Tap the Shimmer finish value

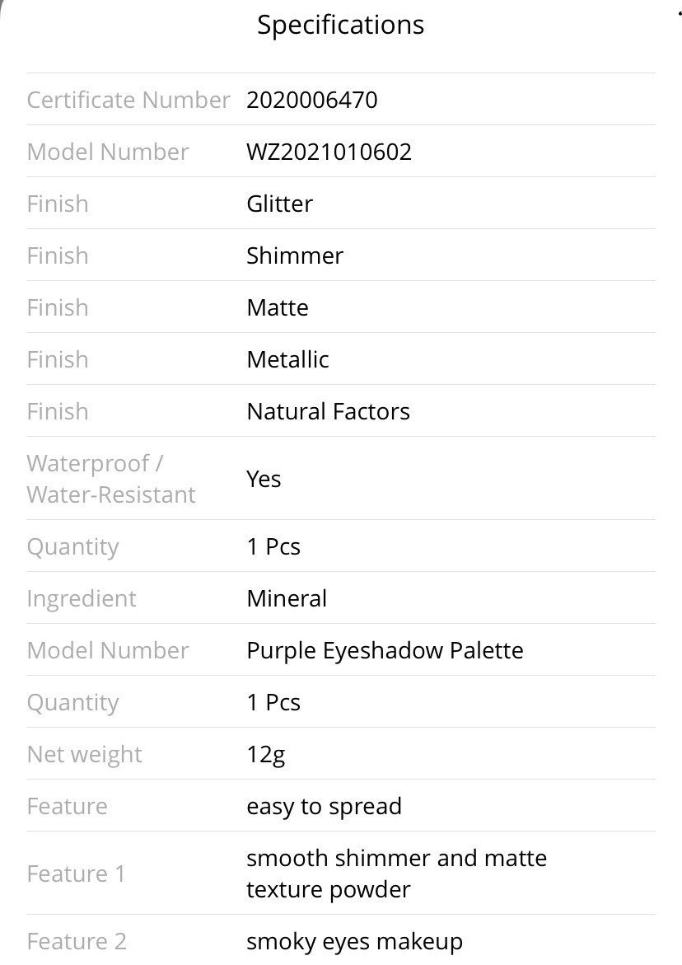pyautogui.click(x=295, y=255)
